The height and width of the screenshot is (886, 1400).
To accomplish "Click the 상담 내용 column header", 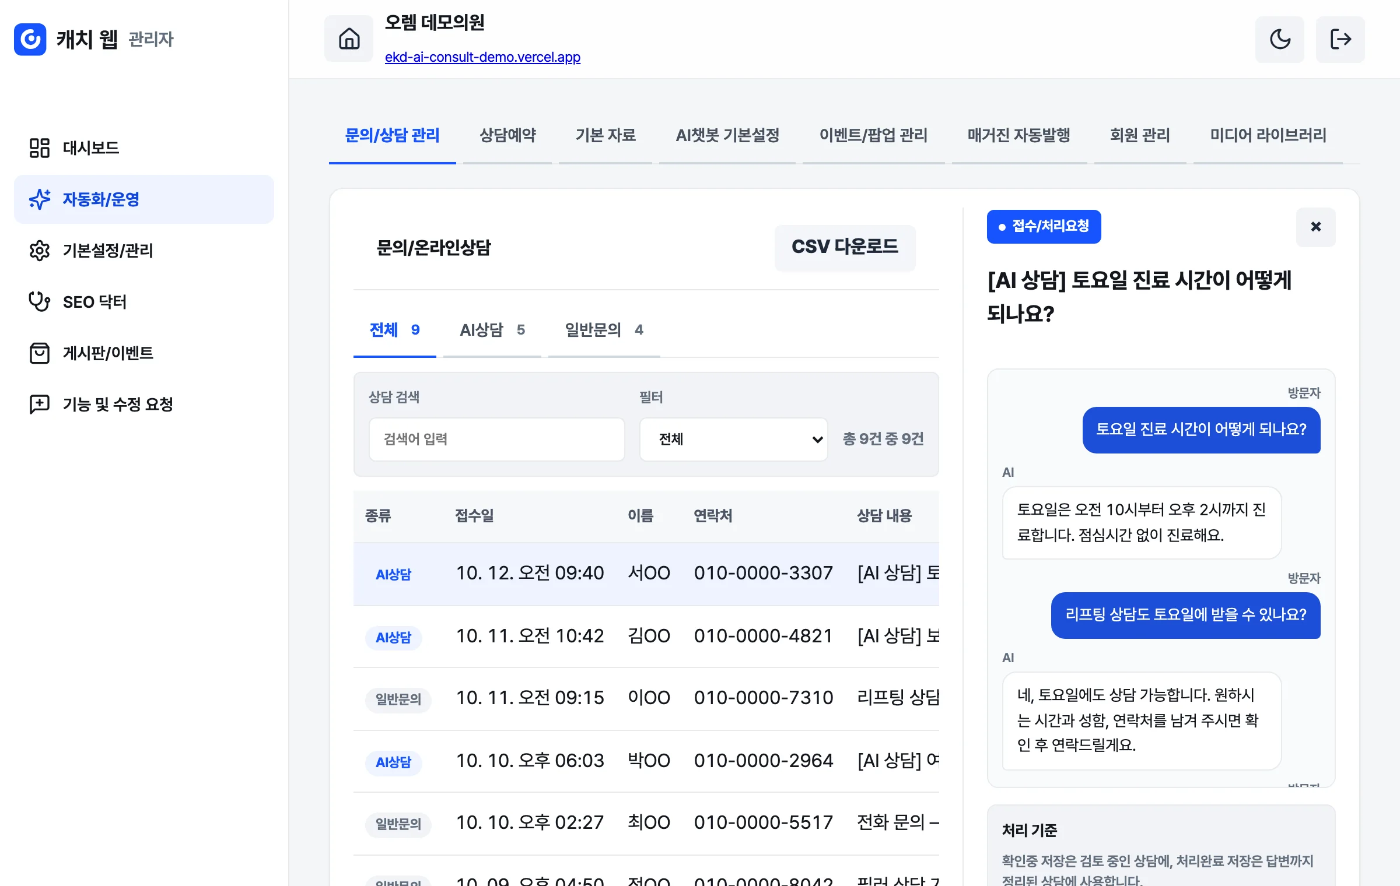I will [x=884, y=516].
